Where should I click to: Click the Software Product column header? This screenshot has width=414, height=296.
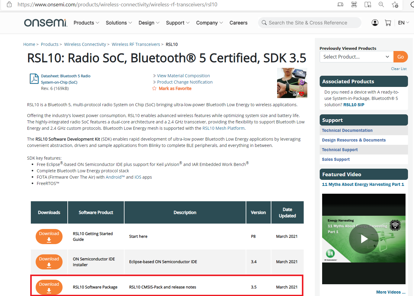tap(96, 212)
